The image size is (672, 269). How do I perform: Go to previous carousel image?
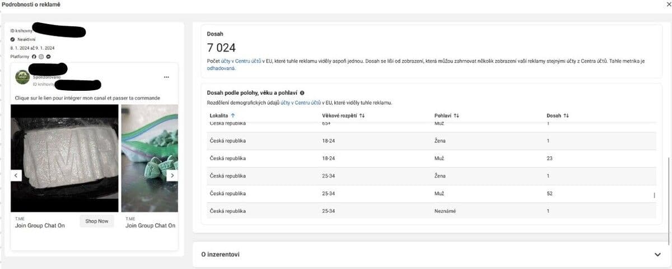point(16,175)
